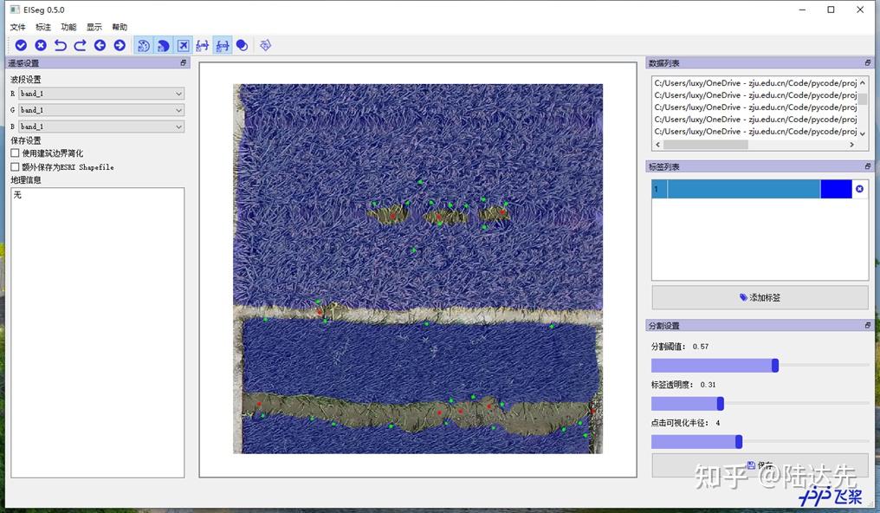The image size is (880, 513).
Task: Go to previous image with left arrow
Action: point(100,45)
